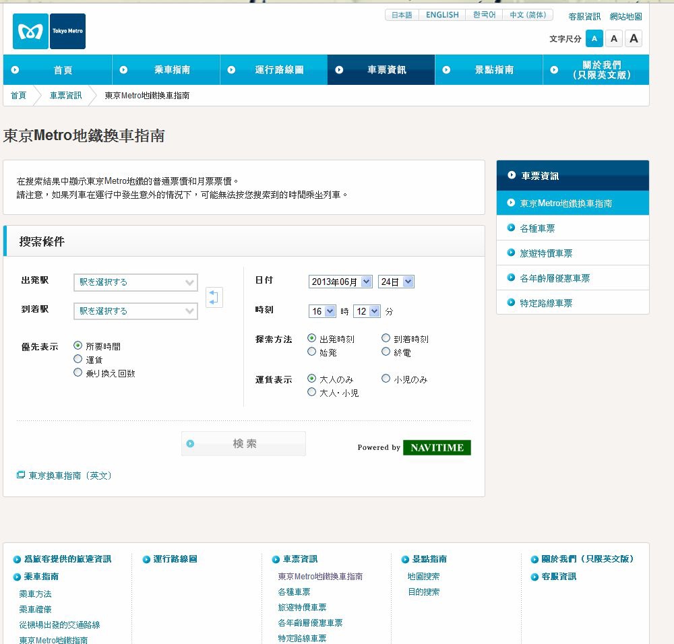Select 始発 search method radio
The width and height of the screenshot is (674, 644).
coord(311,352)
